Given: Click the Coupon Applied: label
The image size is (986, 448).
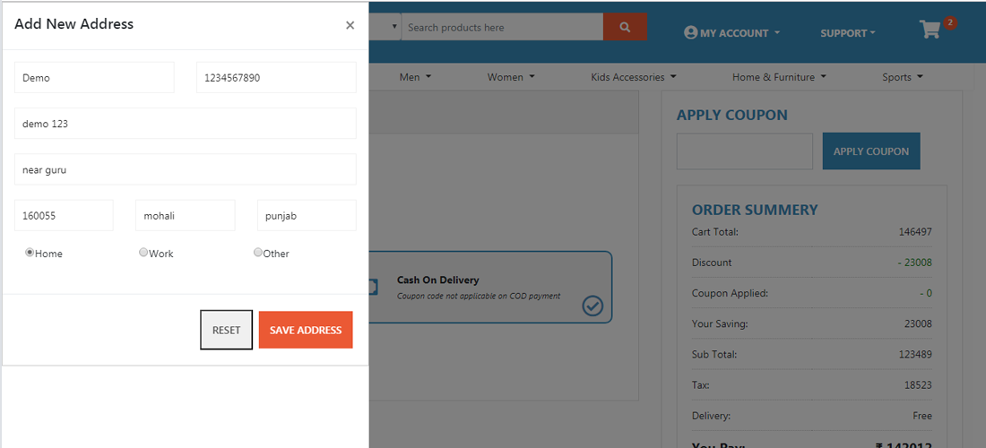Looking at the screenshot, I should click(x=730, y=293).
